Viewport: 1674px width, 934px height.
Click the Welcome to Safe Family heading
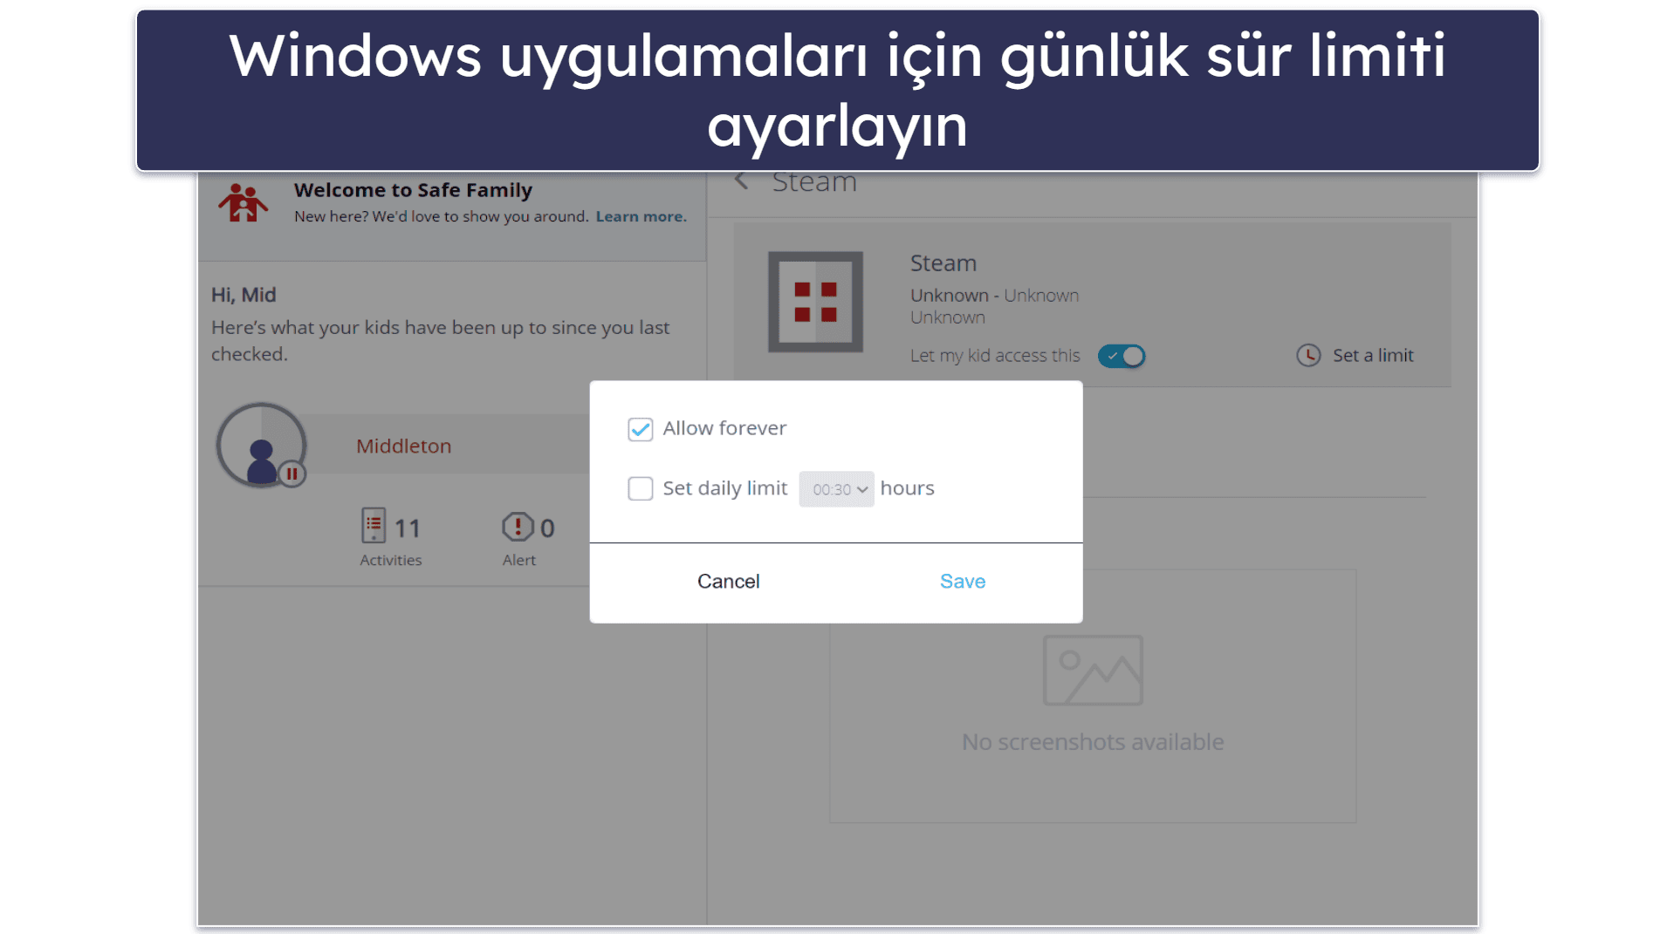click(413, 190)
